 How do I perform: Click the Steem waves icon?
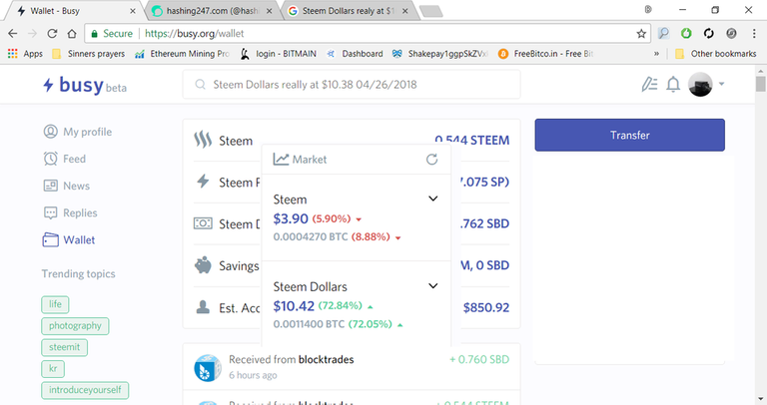coord(203,140)
